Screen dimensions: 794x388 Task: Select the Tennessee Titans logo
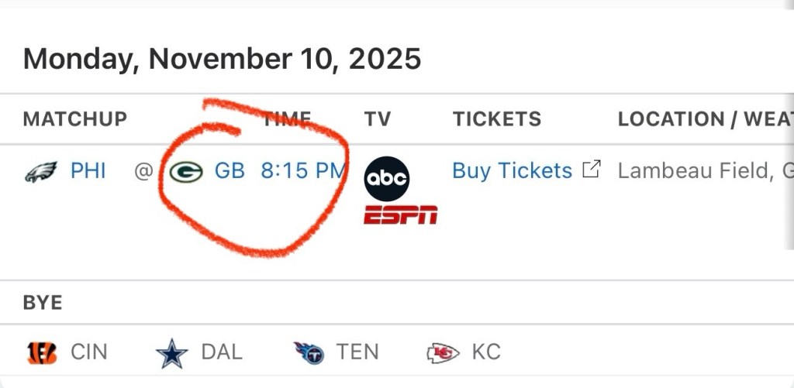(x=309, y=352)
